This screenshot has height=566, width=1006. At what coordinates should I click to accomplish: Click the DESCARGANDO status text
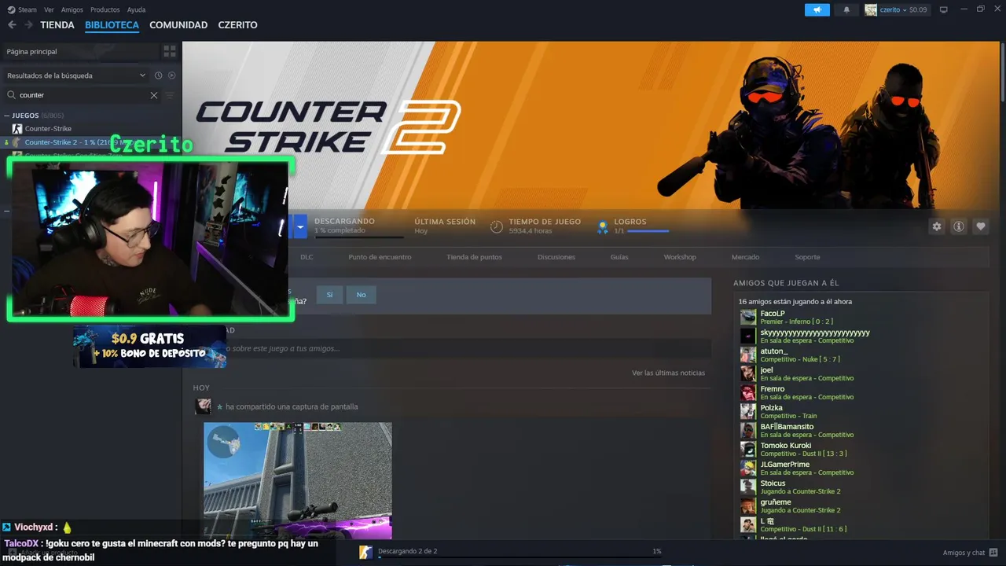tap(344, 222)
